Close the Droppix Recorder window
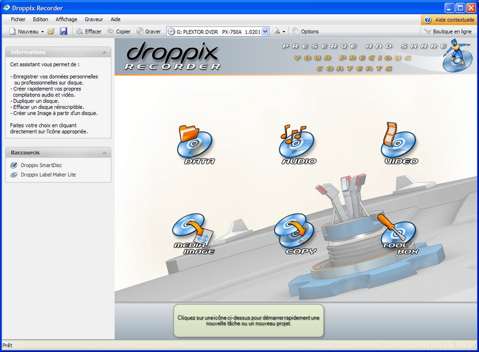Screen dimensions: 479x352 click(471, 8)
